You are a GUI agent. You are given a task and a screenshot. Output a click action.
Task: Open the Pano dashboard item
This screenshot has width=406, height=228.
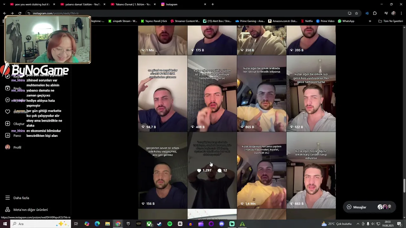tap(13, 136)
